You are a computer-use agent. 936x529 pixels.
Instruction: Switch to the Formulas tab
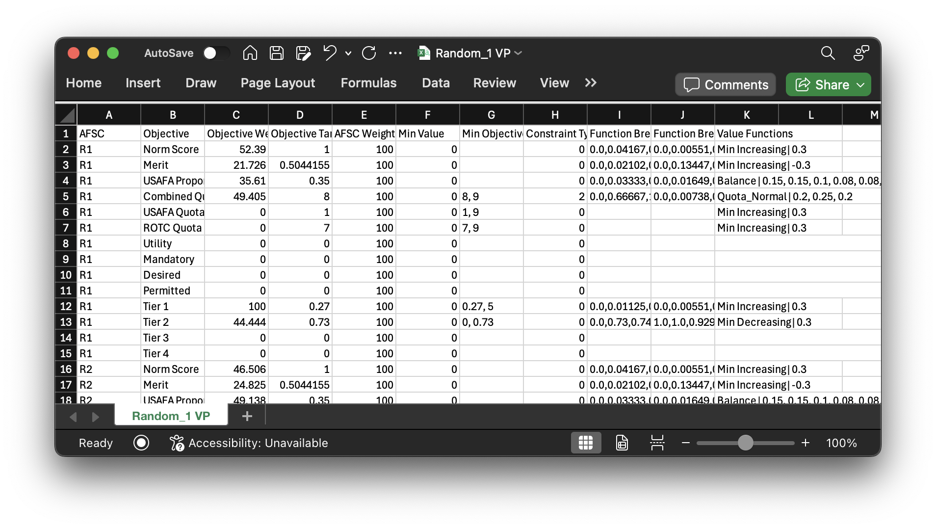click(x=368, y=83)
